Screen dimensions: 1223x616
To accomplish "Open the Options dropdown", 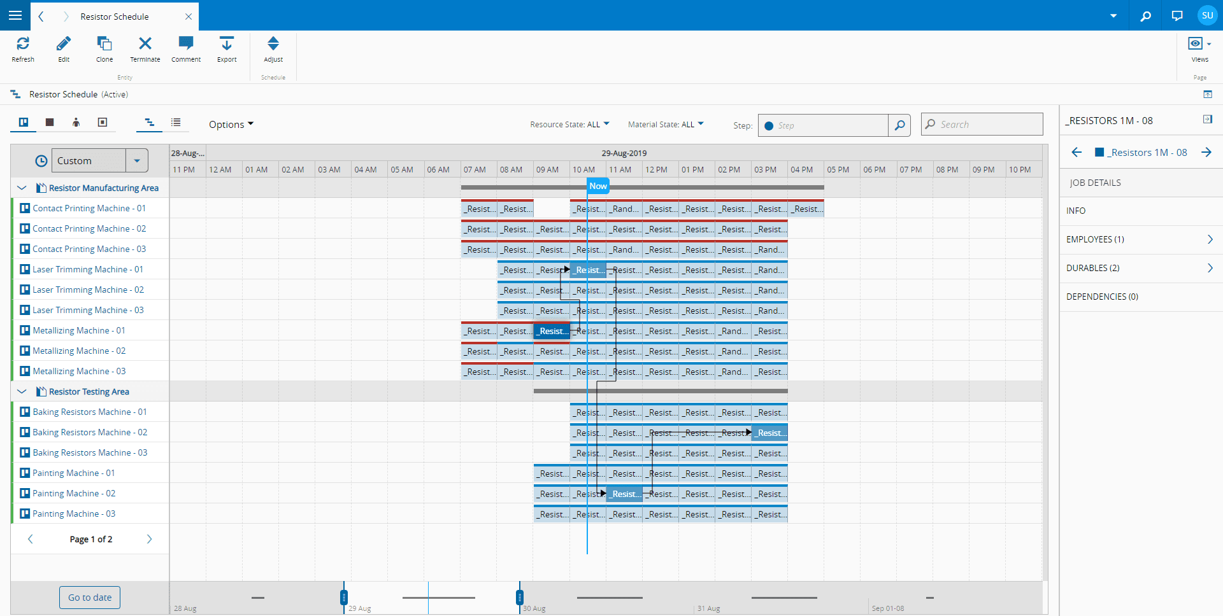I will tap(231, 125).
